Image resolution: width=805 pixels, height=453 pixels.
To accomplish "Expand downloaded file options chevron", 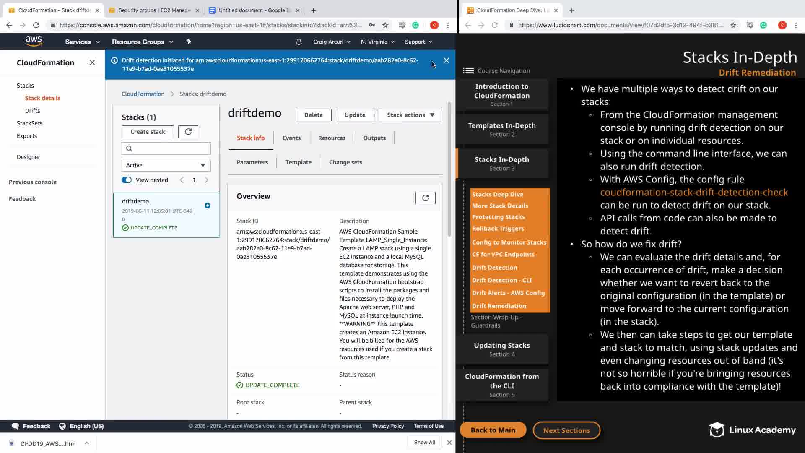I will [x=86, y=443].
